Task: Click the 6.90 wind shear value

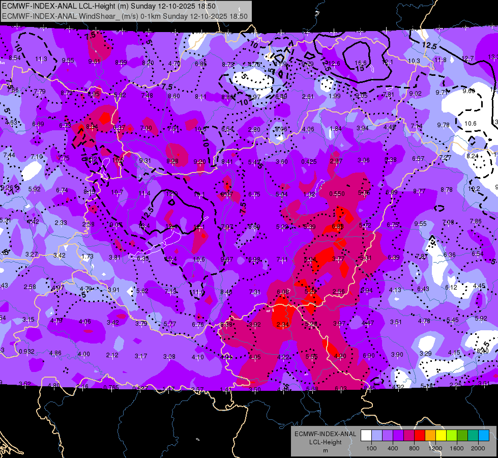Action: [x=368, y=355]
